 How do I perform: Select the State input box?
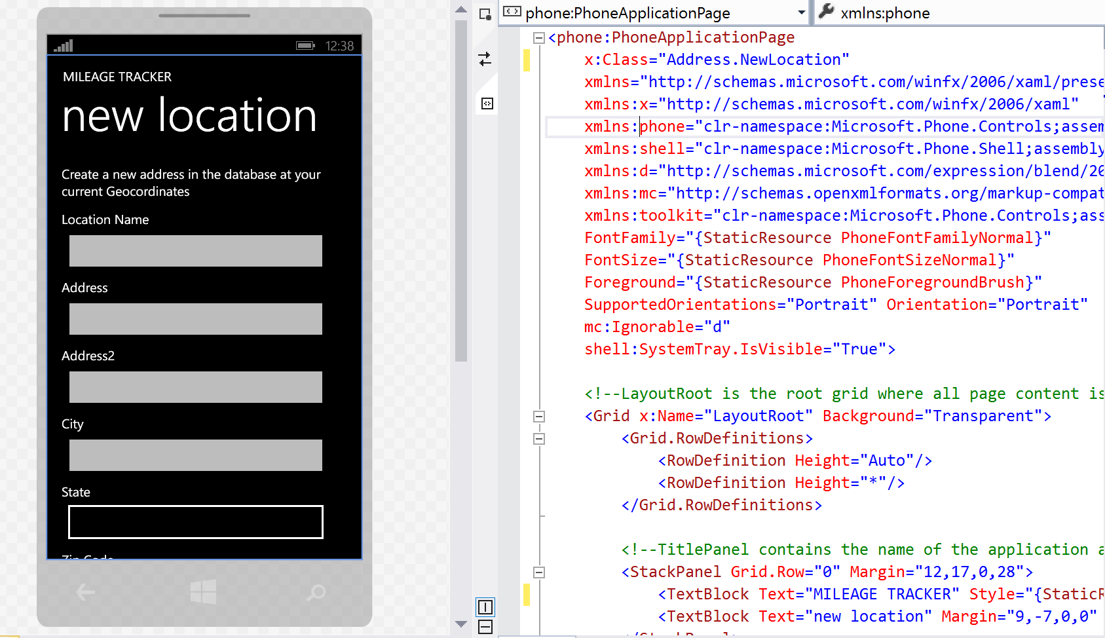[x=195, y=522]
